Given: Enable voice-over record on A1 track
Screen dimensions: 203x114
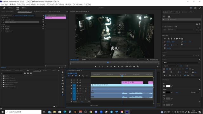Looking at the screenshot, I should click(x=86, y=88).
